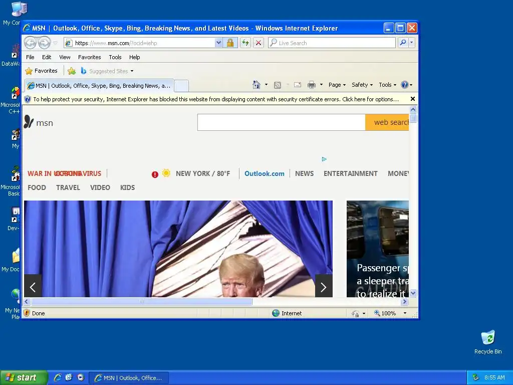513x385 pixels.
Task: Go back with the Back arrow button
Action: point(30,43)
